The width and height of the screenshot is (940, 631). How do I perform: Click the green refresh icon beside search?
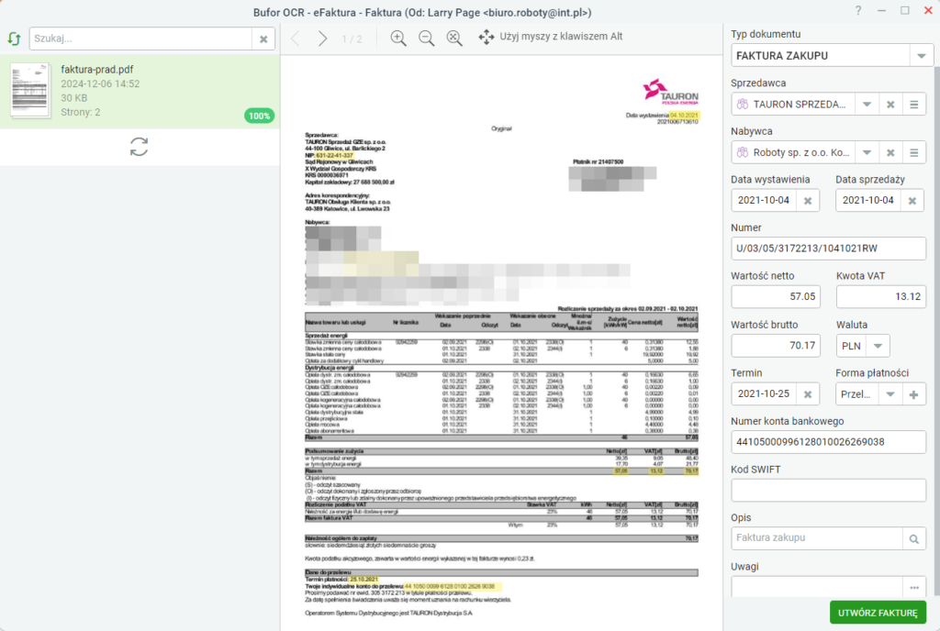point(15,39)
